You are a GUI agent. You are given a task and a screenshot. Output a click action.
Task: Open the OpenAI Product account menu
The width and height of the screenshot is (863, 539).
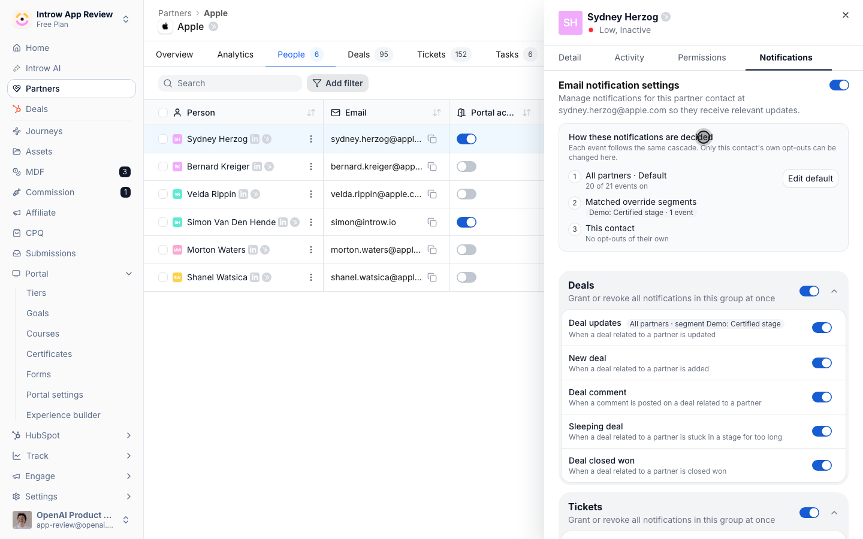71,520
